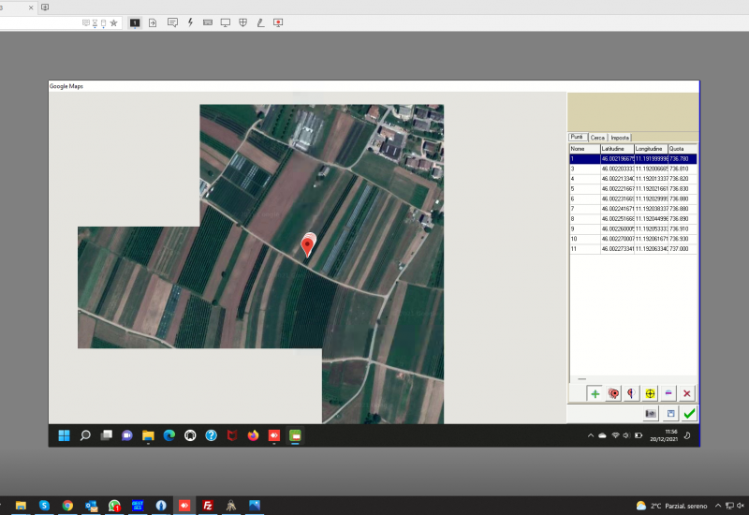Image resolution: width=749 pixels, height=515 pixels.
Task: Confirm with the green checkmark button
Action: coord(689,413)
